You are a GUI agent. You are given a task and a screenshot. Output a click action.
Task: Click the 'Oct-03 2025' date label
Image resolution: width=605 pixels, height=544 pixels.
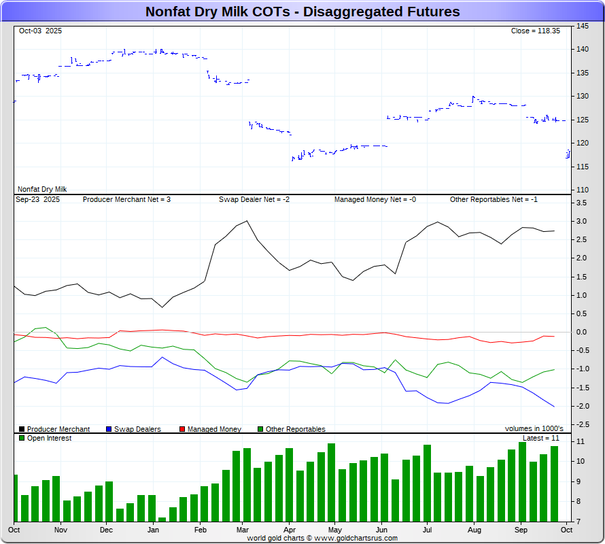(x=39, y=31)
